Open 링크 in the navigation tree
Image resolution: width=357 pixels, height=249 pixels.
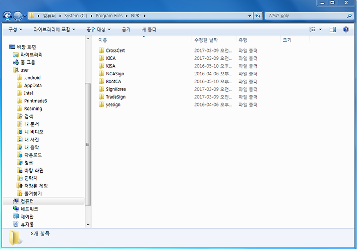[x=28, y=162]
